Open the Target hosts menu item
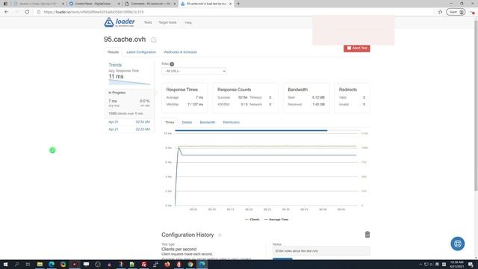Image resolution: width=478 pixels, height=269 pixels. click(x=167, y=22)
